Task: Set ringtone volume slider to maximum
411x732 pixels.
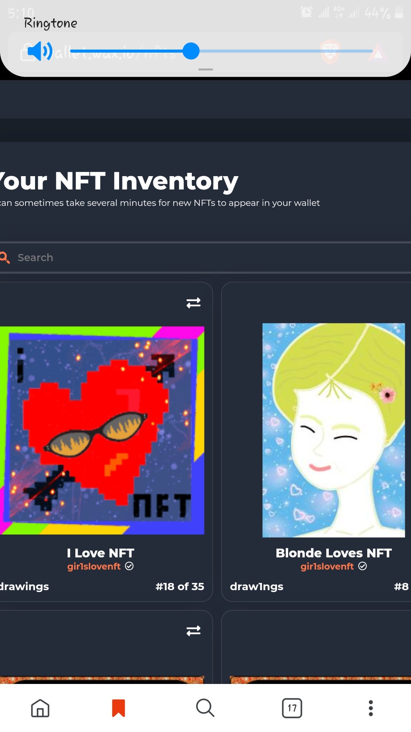Action: 371,51
